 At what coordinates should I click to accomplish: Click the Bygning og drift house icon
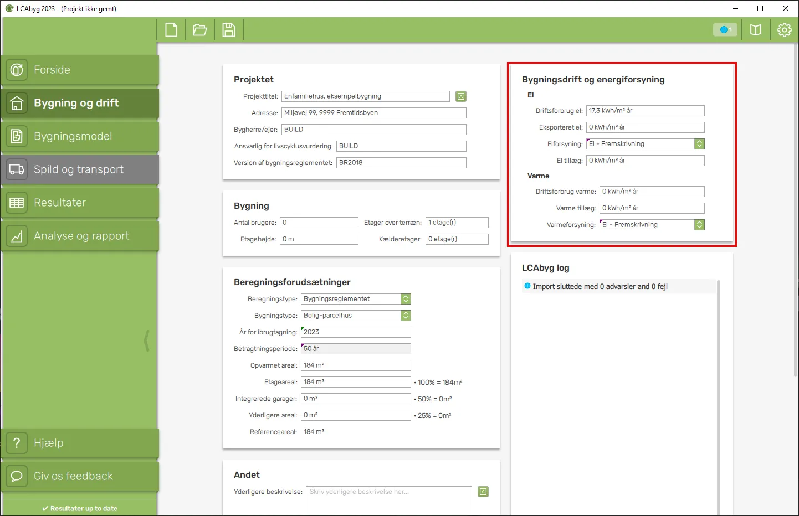pos(17,103)
